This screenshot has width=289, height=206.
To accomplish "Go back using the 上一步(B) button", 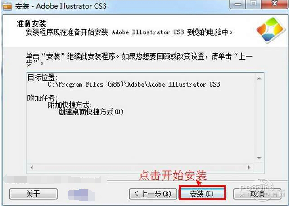I will 153,194.
